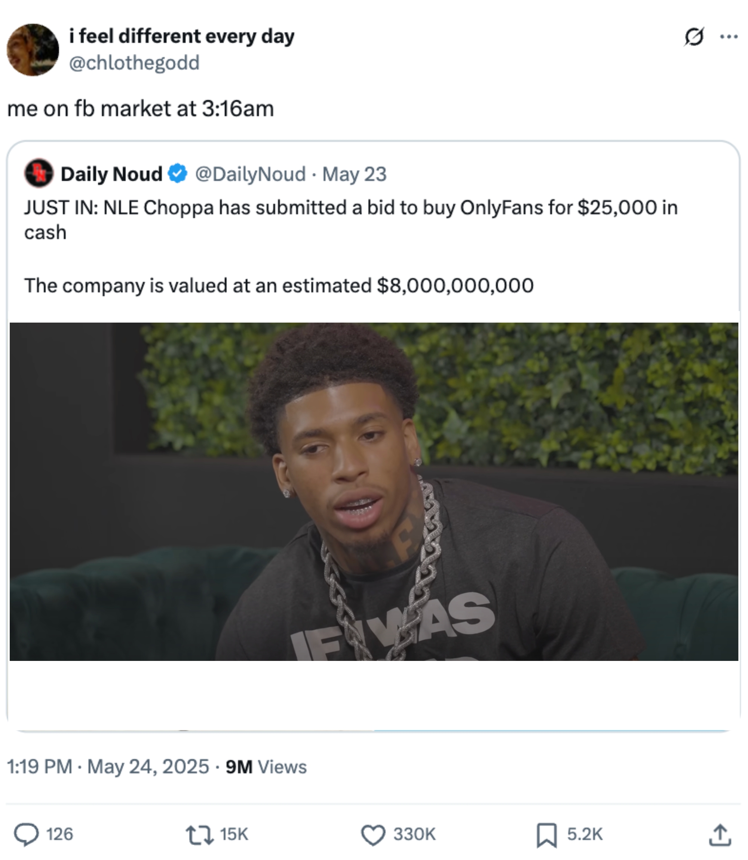Screen dimensions: 748x860
Task: Open options via the three-dot menu
Action: (x=729, y=37)
